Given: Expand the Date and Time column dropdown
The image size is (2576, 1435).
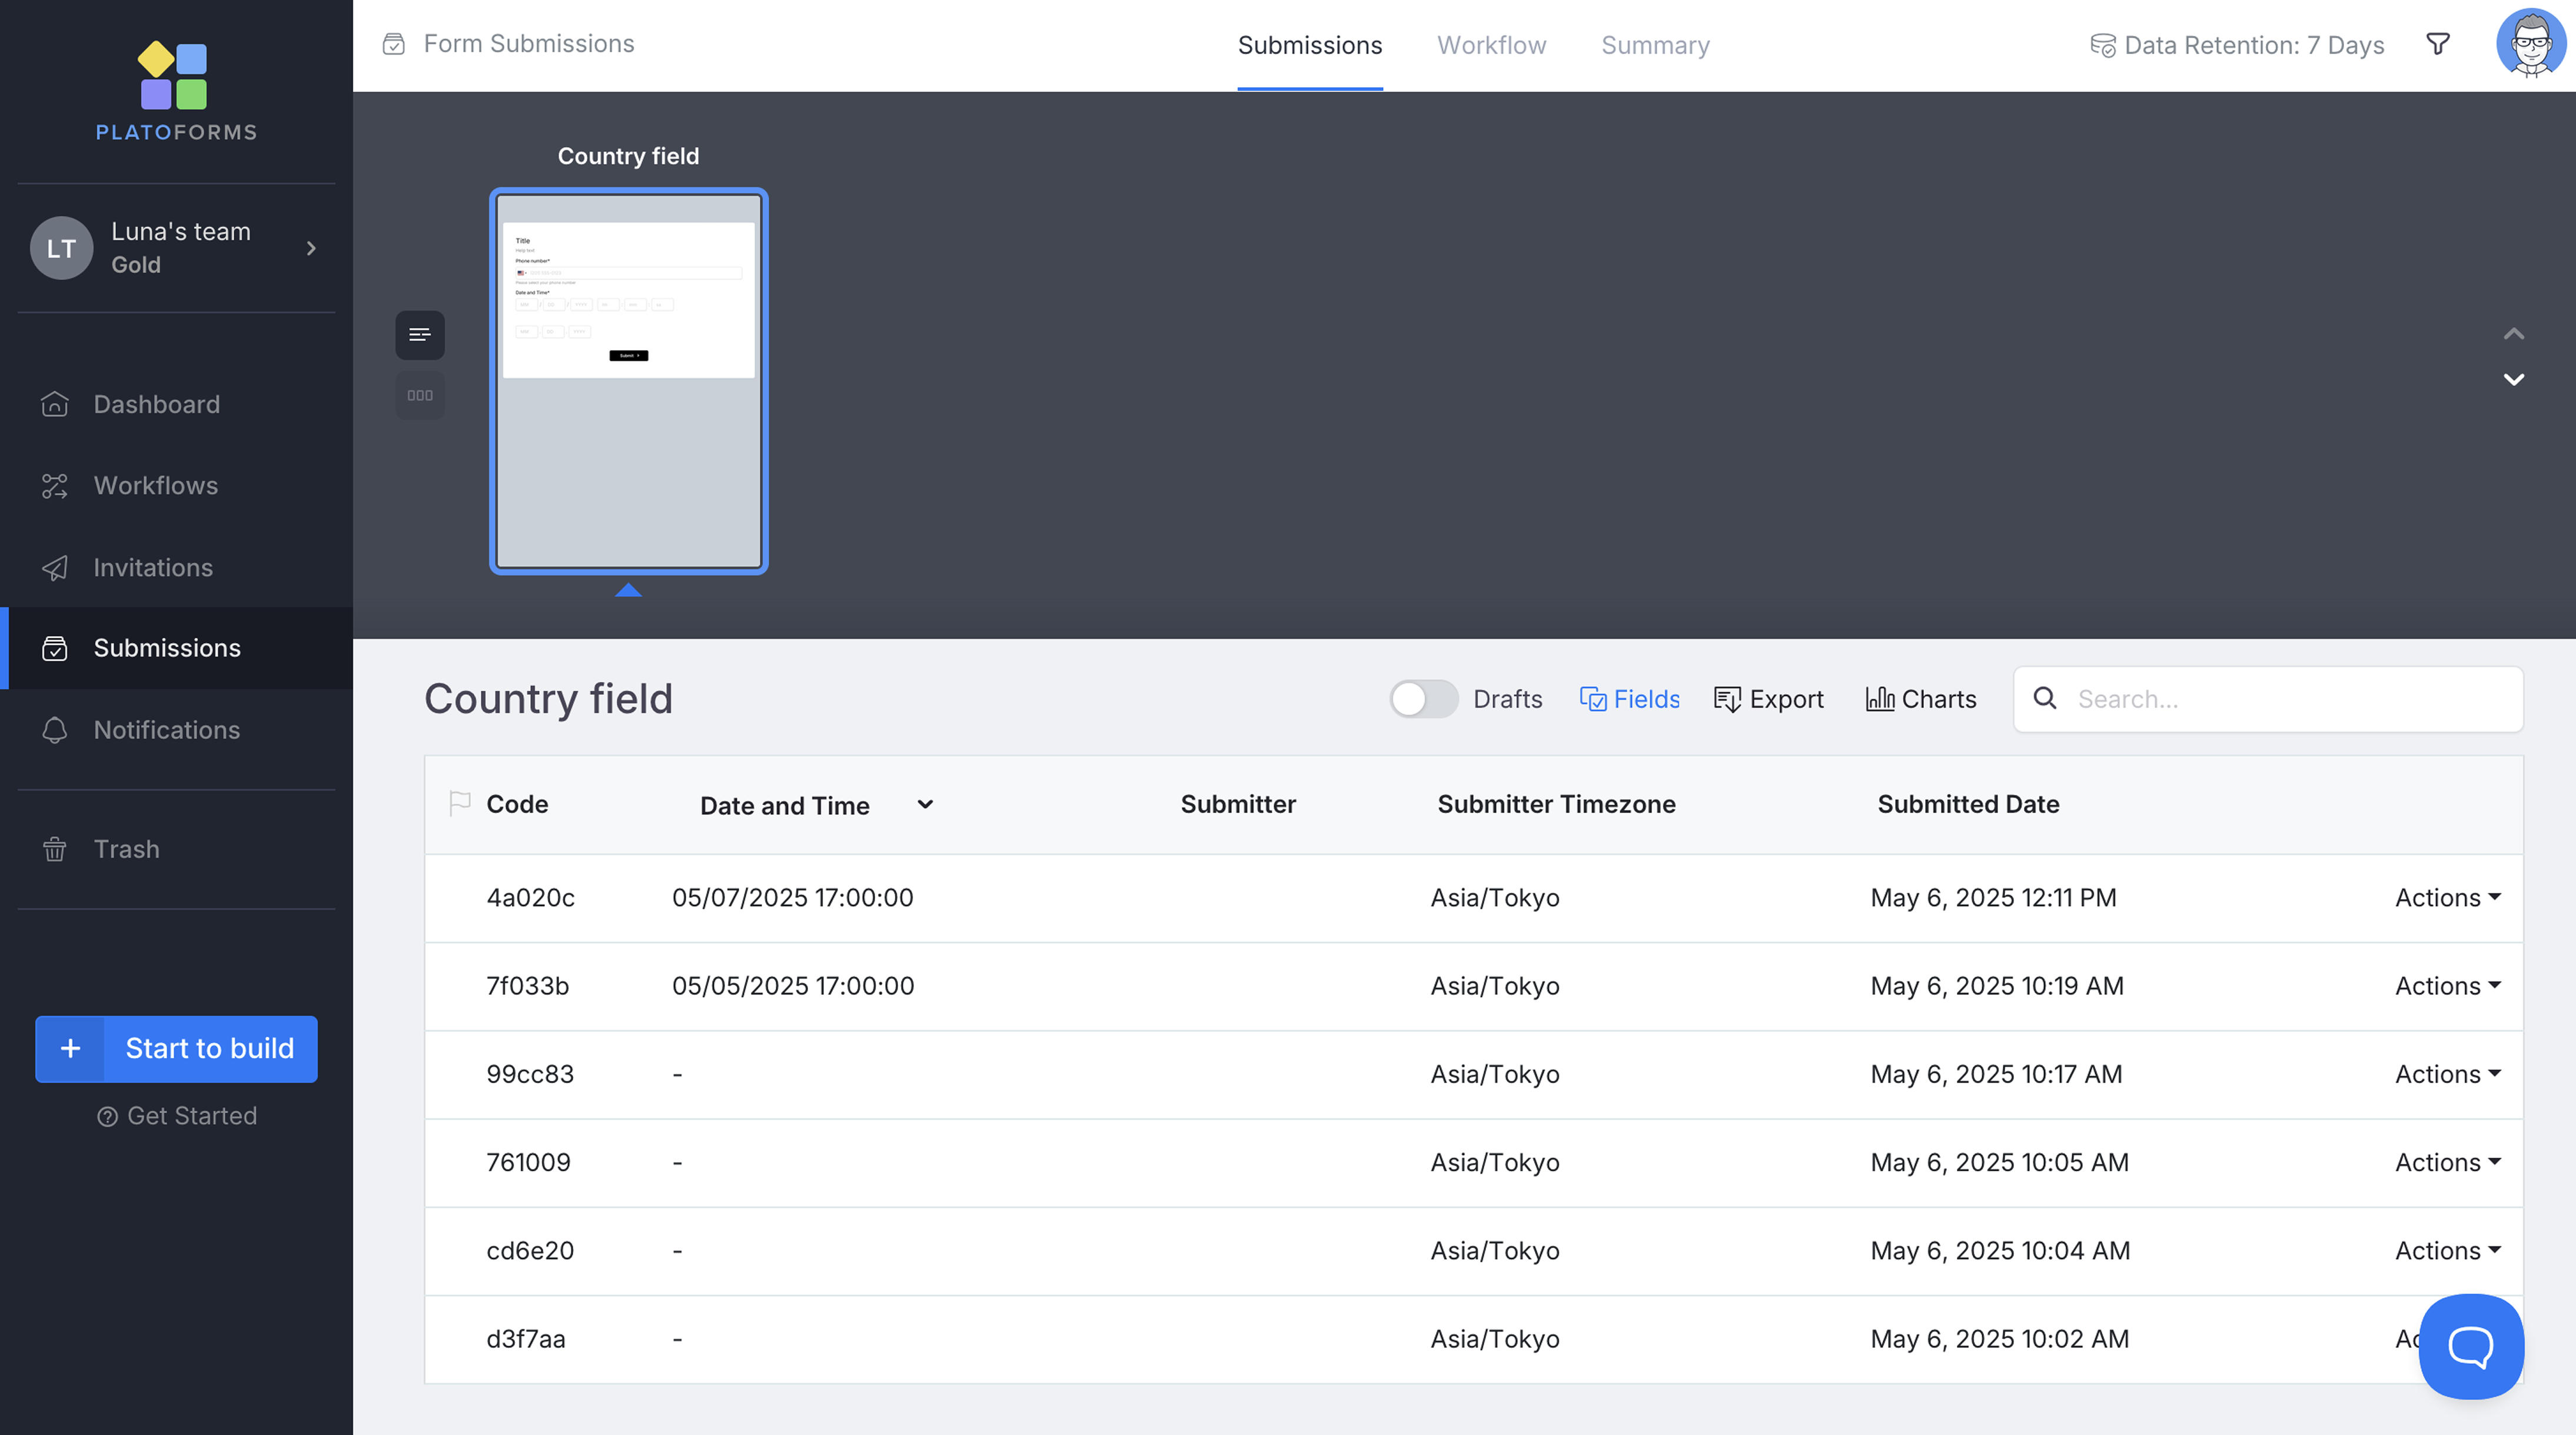Looking at the screenshot, I should [925, 804].
